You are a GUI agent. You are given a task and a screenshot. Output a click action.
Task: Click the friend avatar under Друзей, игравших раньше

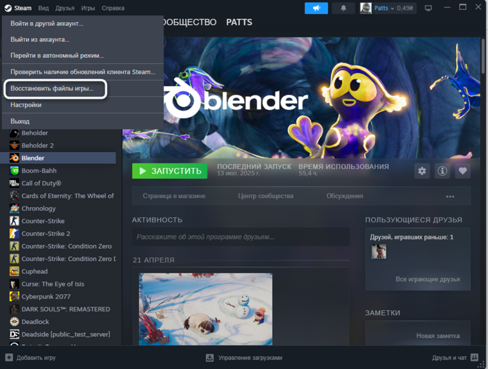[379, 251]
